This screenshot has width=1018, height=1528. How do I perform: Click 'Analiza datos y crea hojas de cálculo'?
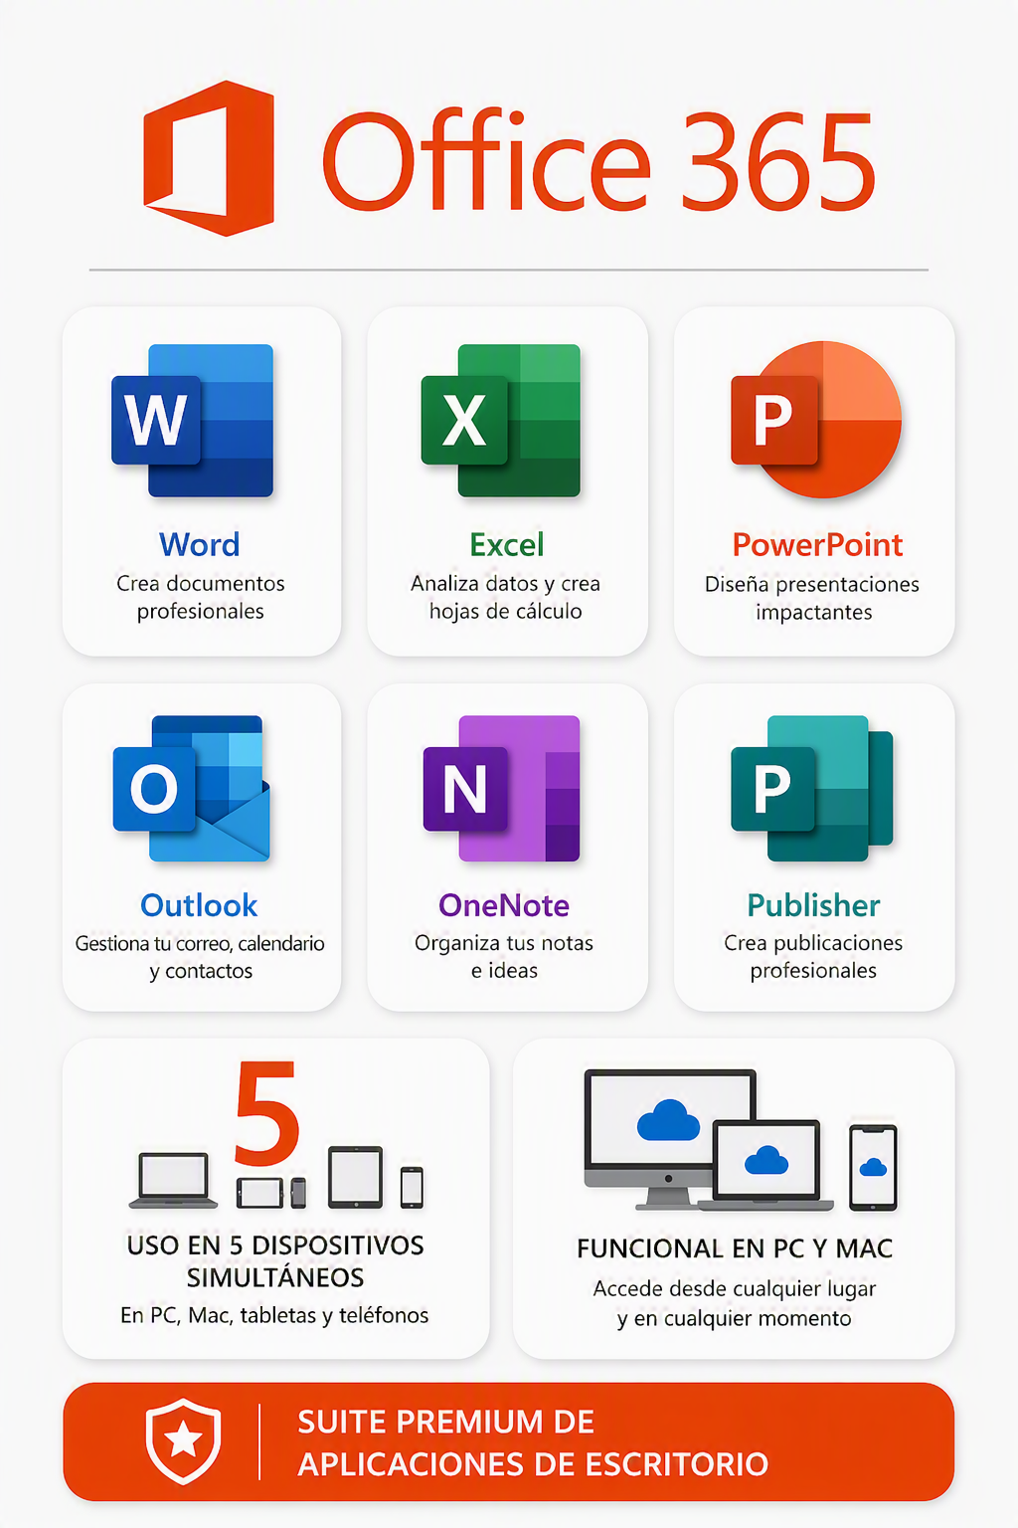(506, 597)
